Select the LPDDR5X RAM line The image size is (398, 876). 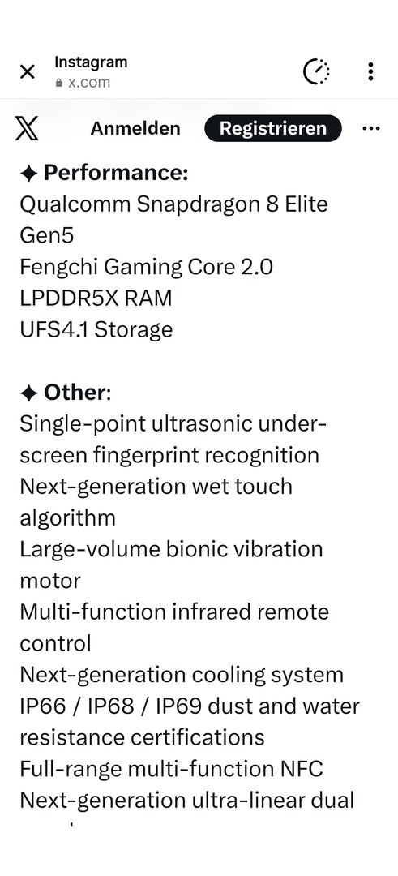point(96,298)
